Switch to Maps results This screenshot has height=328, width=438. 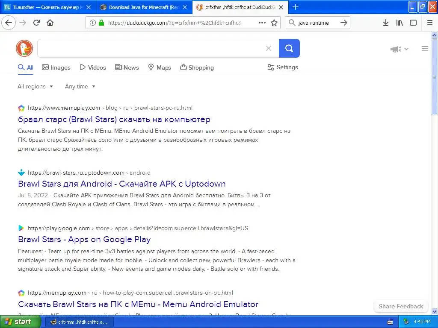coord(160,67)
